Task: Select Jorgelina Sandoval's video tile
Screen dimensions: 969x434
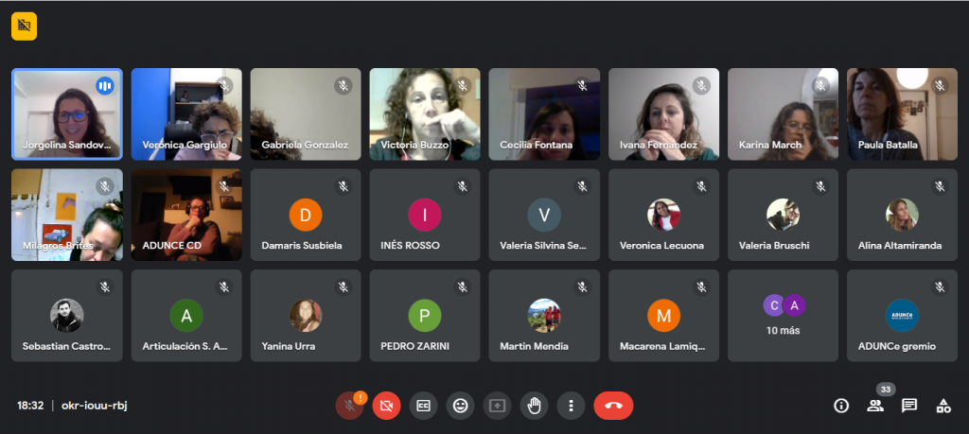Action: (x=67, y=114)
